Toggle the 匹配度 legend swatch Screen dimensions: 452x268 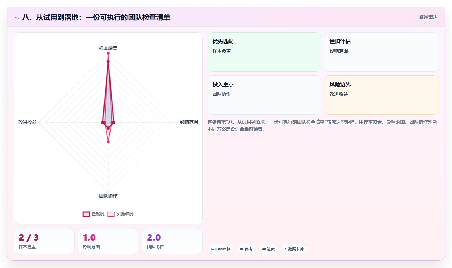point(86,214)
